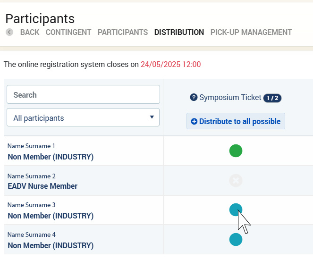Click the Symposium Ticket column header label
The height and width of the screenshot is (268, 313).
click(x=230, y=98)
